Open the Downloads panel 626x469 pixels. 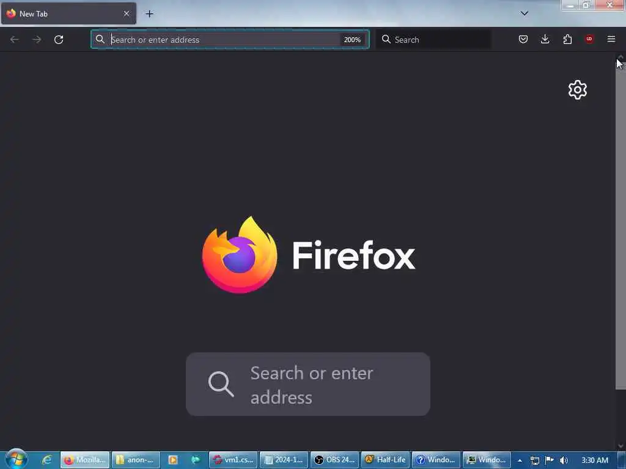point(545,39)
